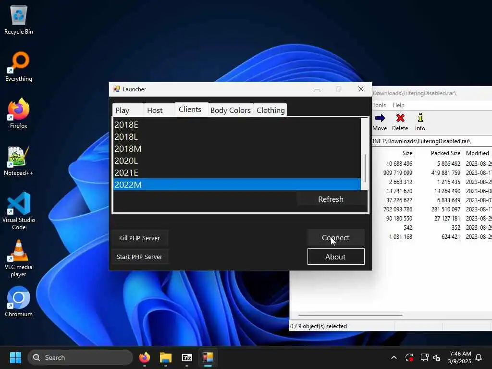Screen dimensions: 492x369
Task: Click the row with size 702 093 786
Action: 398,209
